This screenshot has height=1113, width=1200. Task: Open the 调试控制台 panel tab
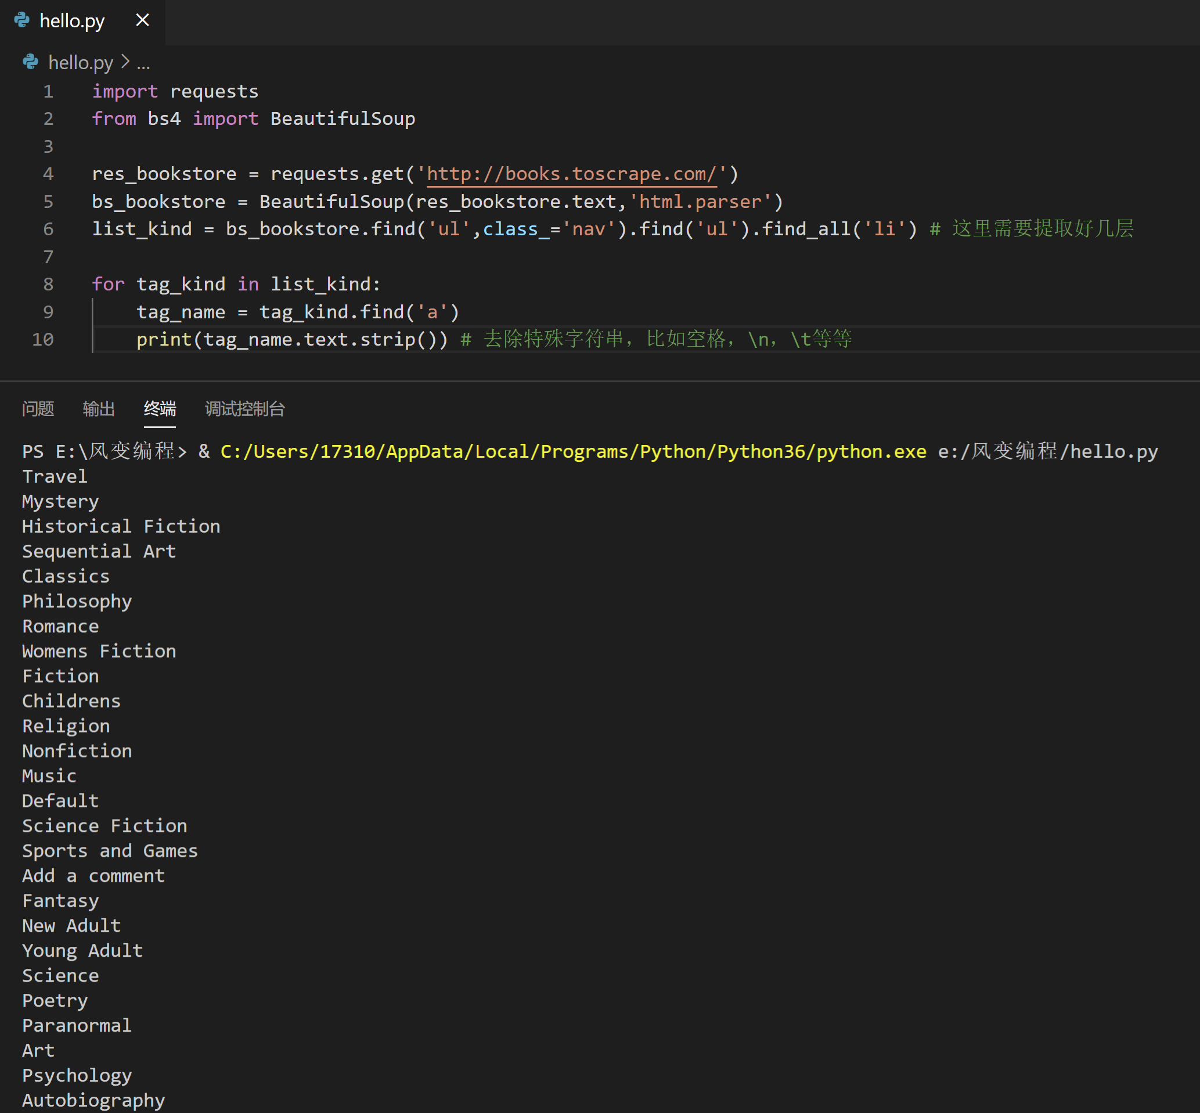pyautogui.click(x=245, y=409)
